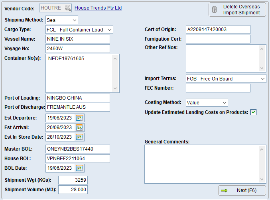Open the Est Departure calendar picker
This screenshot has height=200, width=270.
pos(79,118)
